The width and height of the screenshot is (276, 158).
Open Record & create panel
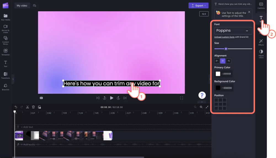click(6, 29)
